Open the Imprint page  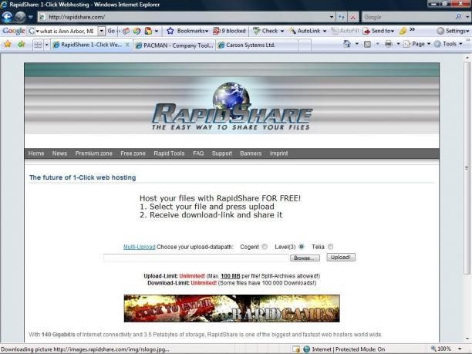pyautogui.click(x=278, y=153)
